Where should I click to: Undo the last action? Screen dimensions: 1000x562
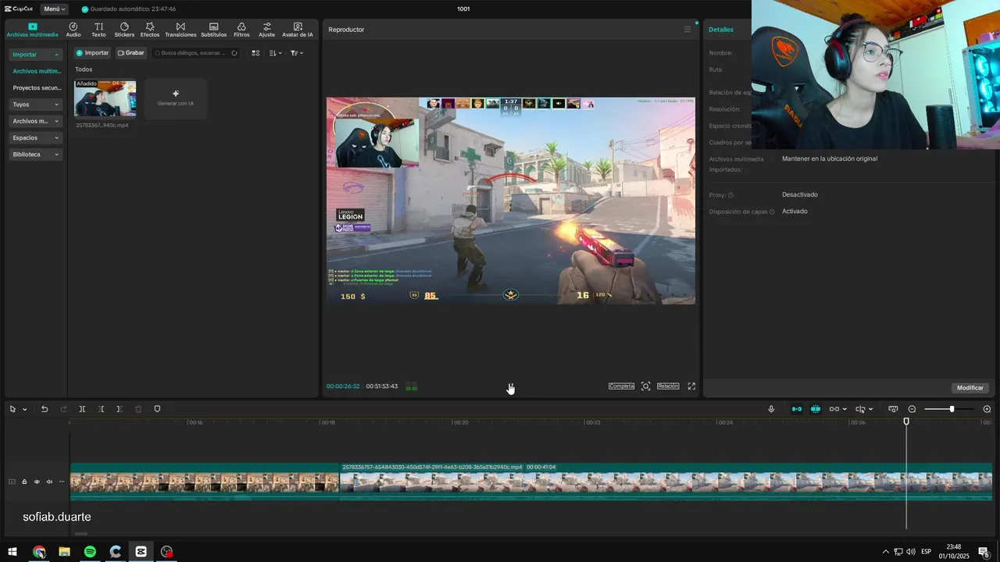45,409
